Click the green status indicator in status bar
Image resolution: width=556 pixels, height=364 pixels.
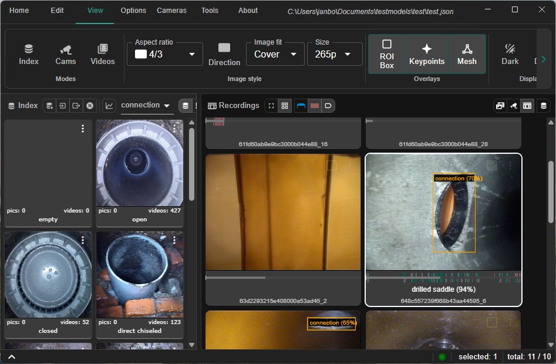[442, 357]
